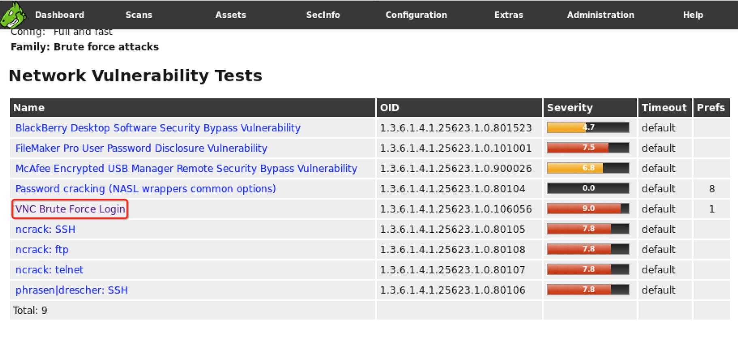Click the 4.7 severity bar for BlackBerry

pyautogui.click(x=588, y=127)
